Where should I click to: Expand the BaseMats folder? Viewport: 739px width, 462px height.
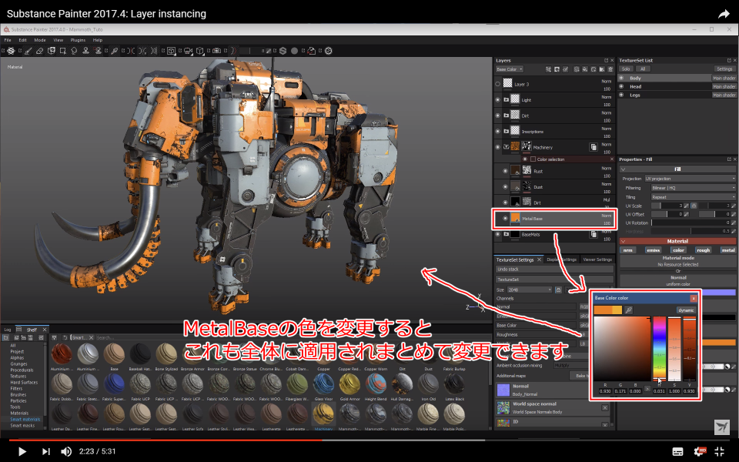click(x=507, y=234)
